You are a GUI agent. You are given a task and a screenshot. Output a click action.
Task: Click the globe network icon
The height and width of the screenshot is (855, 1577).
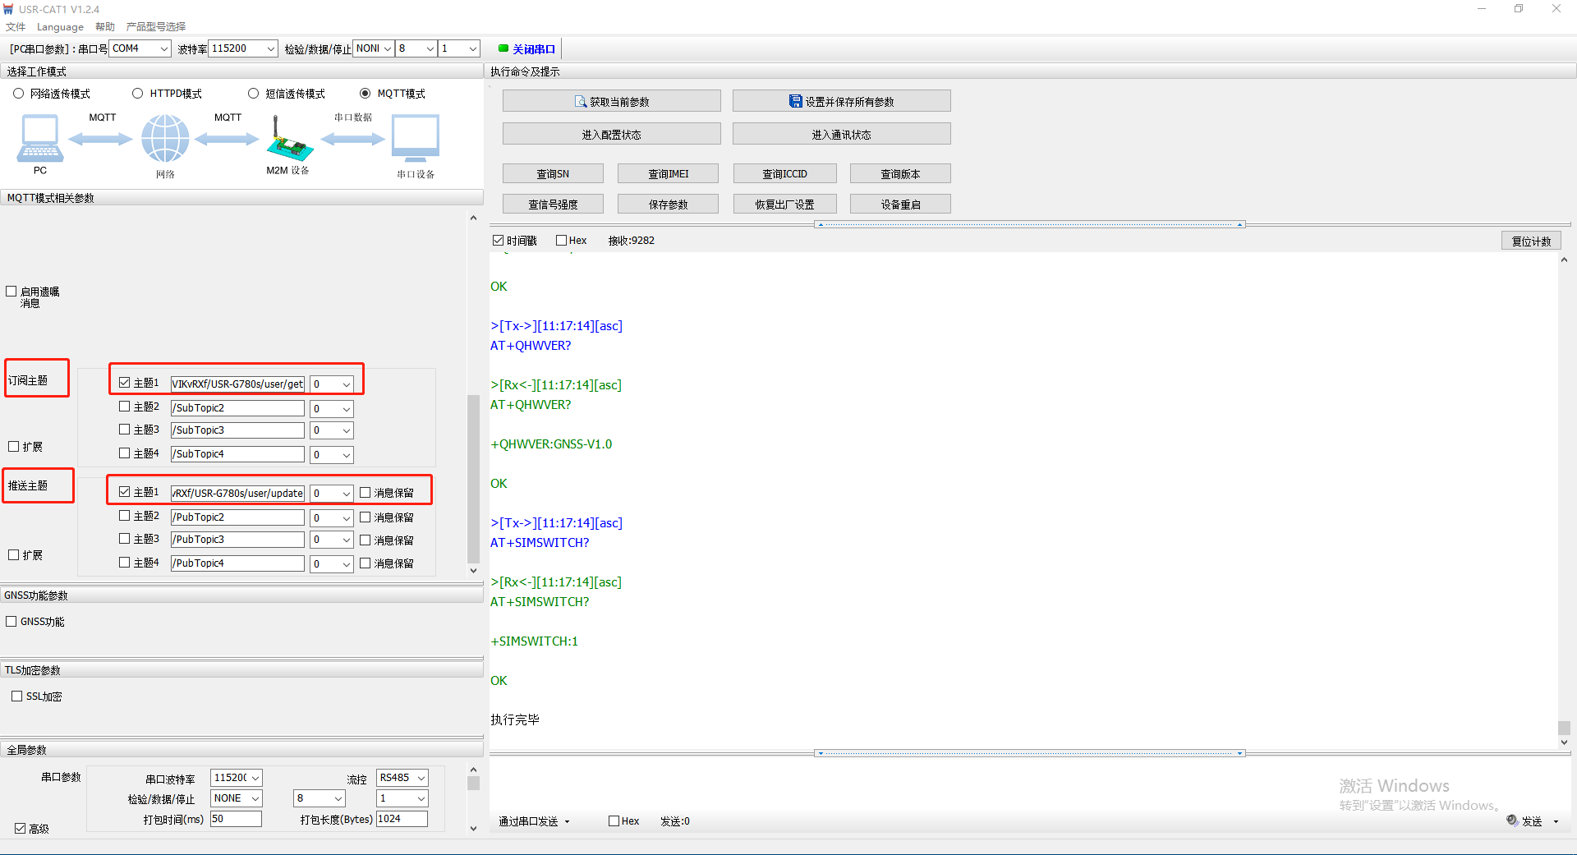[165, 138]
